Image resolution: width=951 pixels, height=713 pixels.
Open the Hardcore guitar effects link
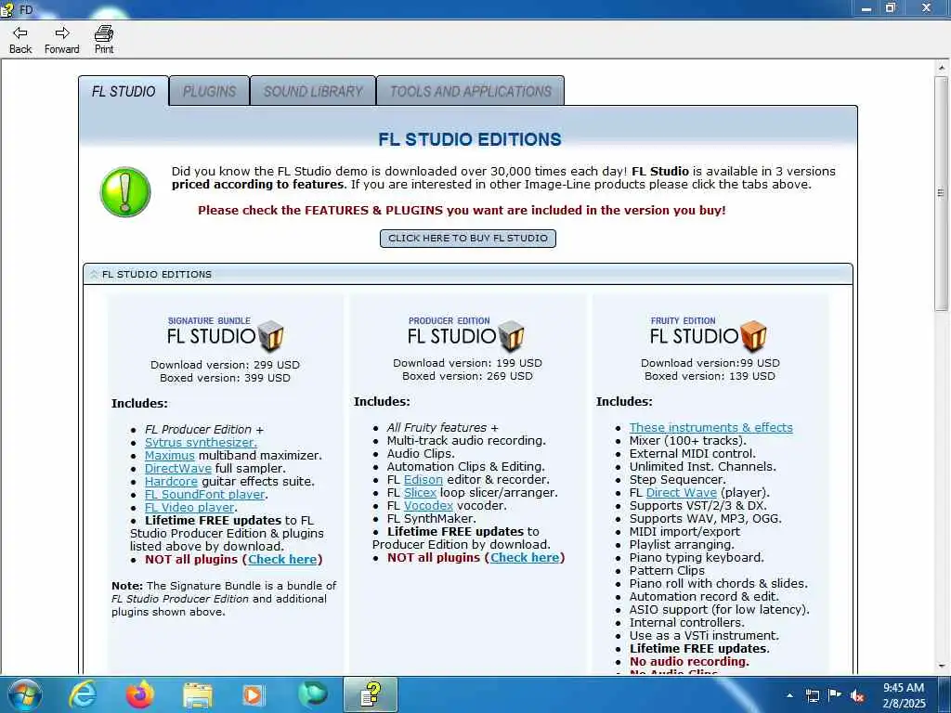click(171, 482)
